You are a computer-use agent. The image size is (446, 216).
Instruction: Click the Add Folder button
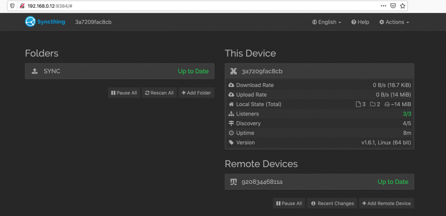[197, 93]
